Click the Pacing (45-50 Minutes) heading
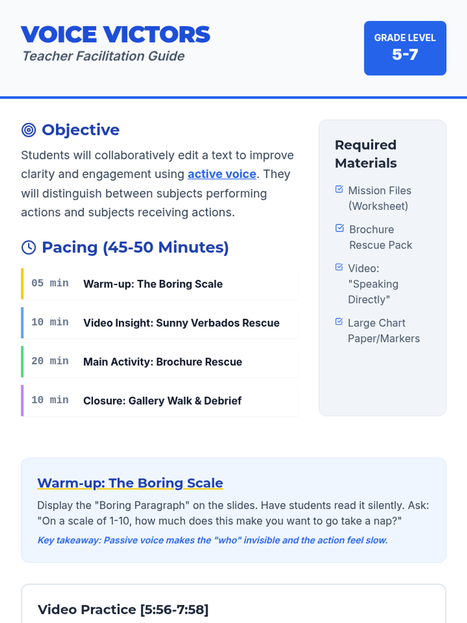Viewport: 467px width, 623px height. [135, 247]
